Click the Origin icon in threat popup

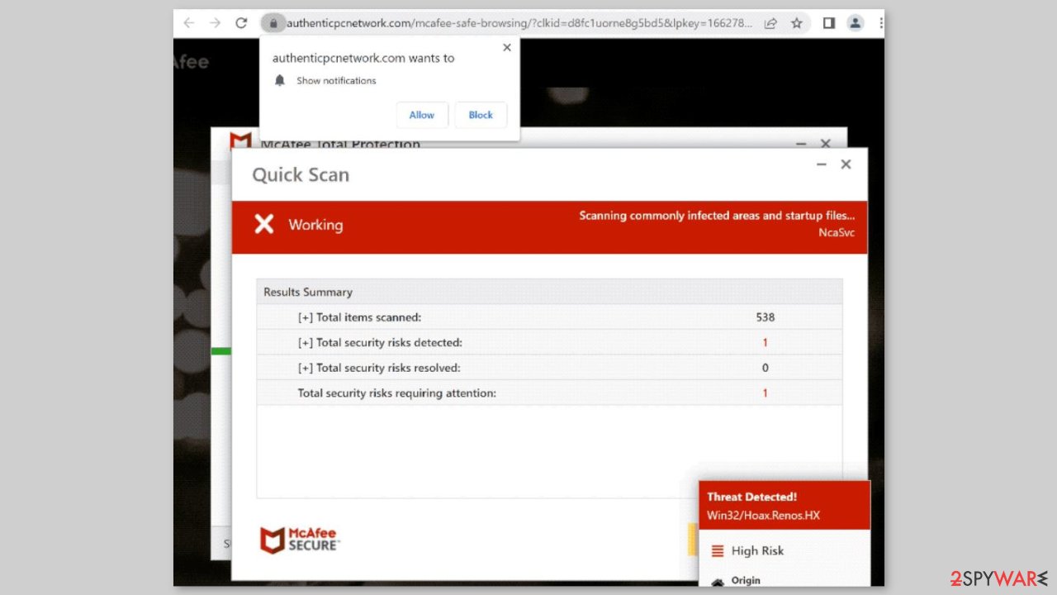[718, 582]
